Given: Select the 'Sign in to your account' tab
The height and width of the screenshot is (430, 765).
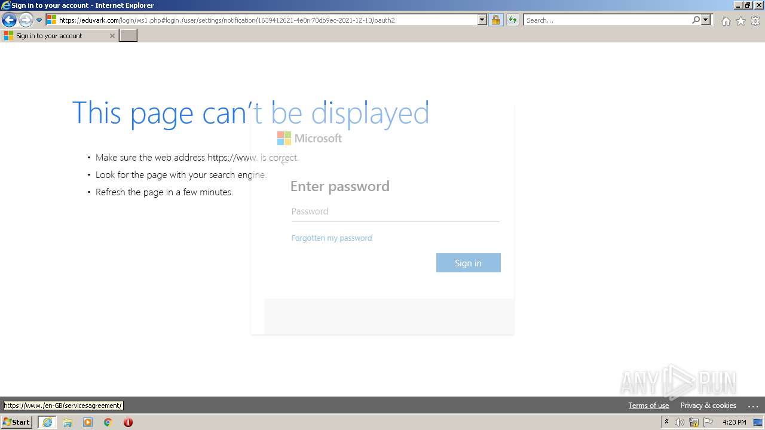Looking at the screenshot, I should pyautogui.click(x=59, y=36).
